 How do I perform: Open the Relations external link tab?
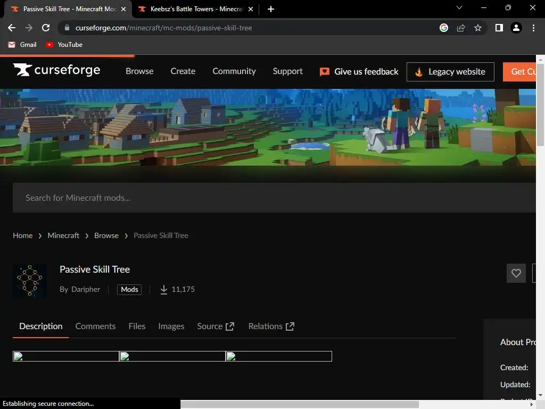click(271, 326)
